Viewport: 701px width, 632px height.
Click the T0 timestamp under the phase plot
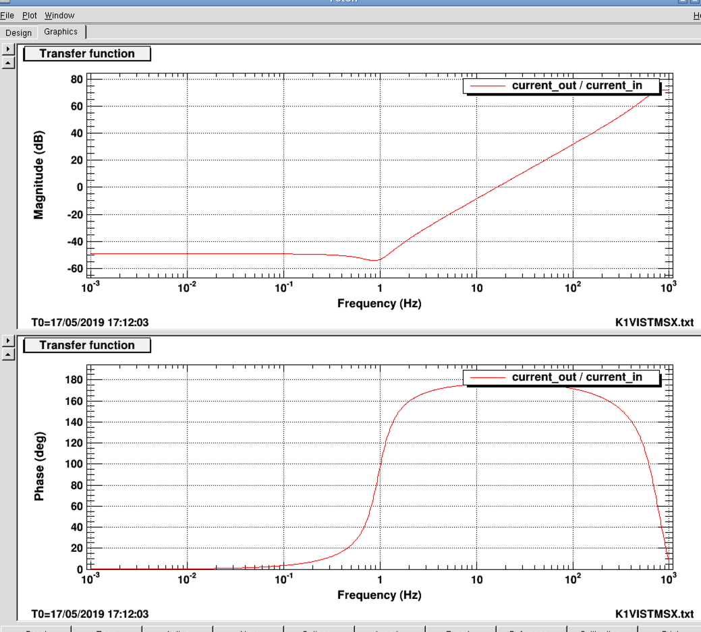pyautogui.click(x=90, y=614)
